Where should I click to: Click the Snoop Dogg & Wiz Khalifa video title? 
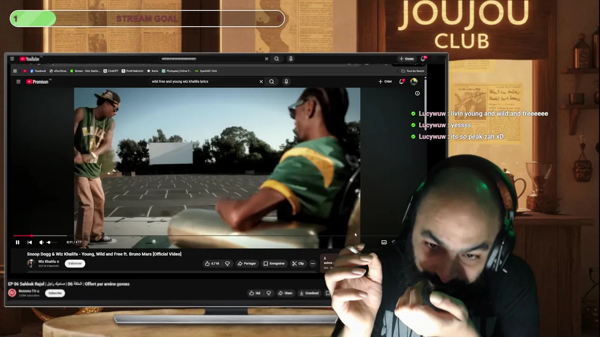coord(104,254)
